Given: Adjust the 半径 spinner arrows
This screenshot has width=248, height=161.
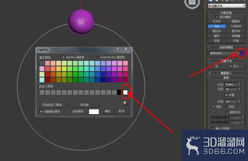Looking at the screenshot, I should click(239, 84).
